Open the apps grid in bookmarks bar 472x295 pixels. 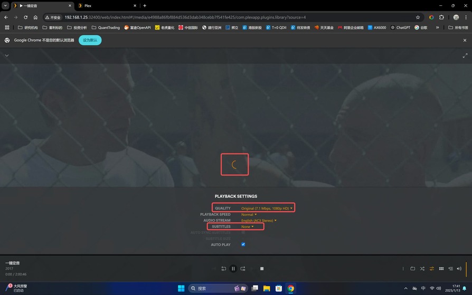click(7, 27)
